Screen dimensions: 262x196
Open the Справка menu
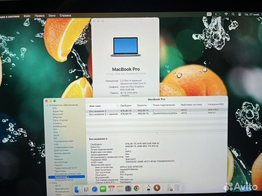click(65, 16)
